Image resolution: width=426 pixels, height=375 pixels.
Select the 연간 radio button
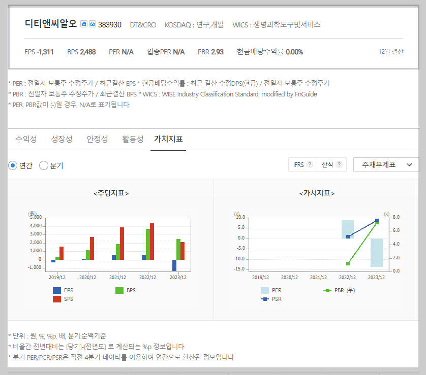coord(12,164)
